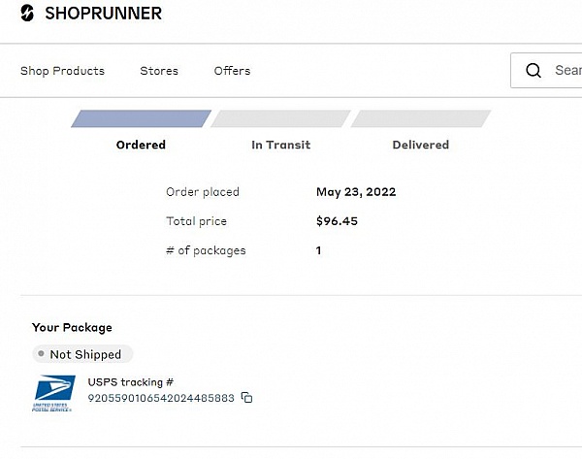Screen dimensions: 582x459
Task: Click the Your Package heading
Action: [x=72, y=328]
